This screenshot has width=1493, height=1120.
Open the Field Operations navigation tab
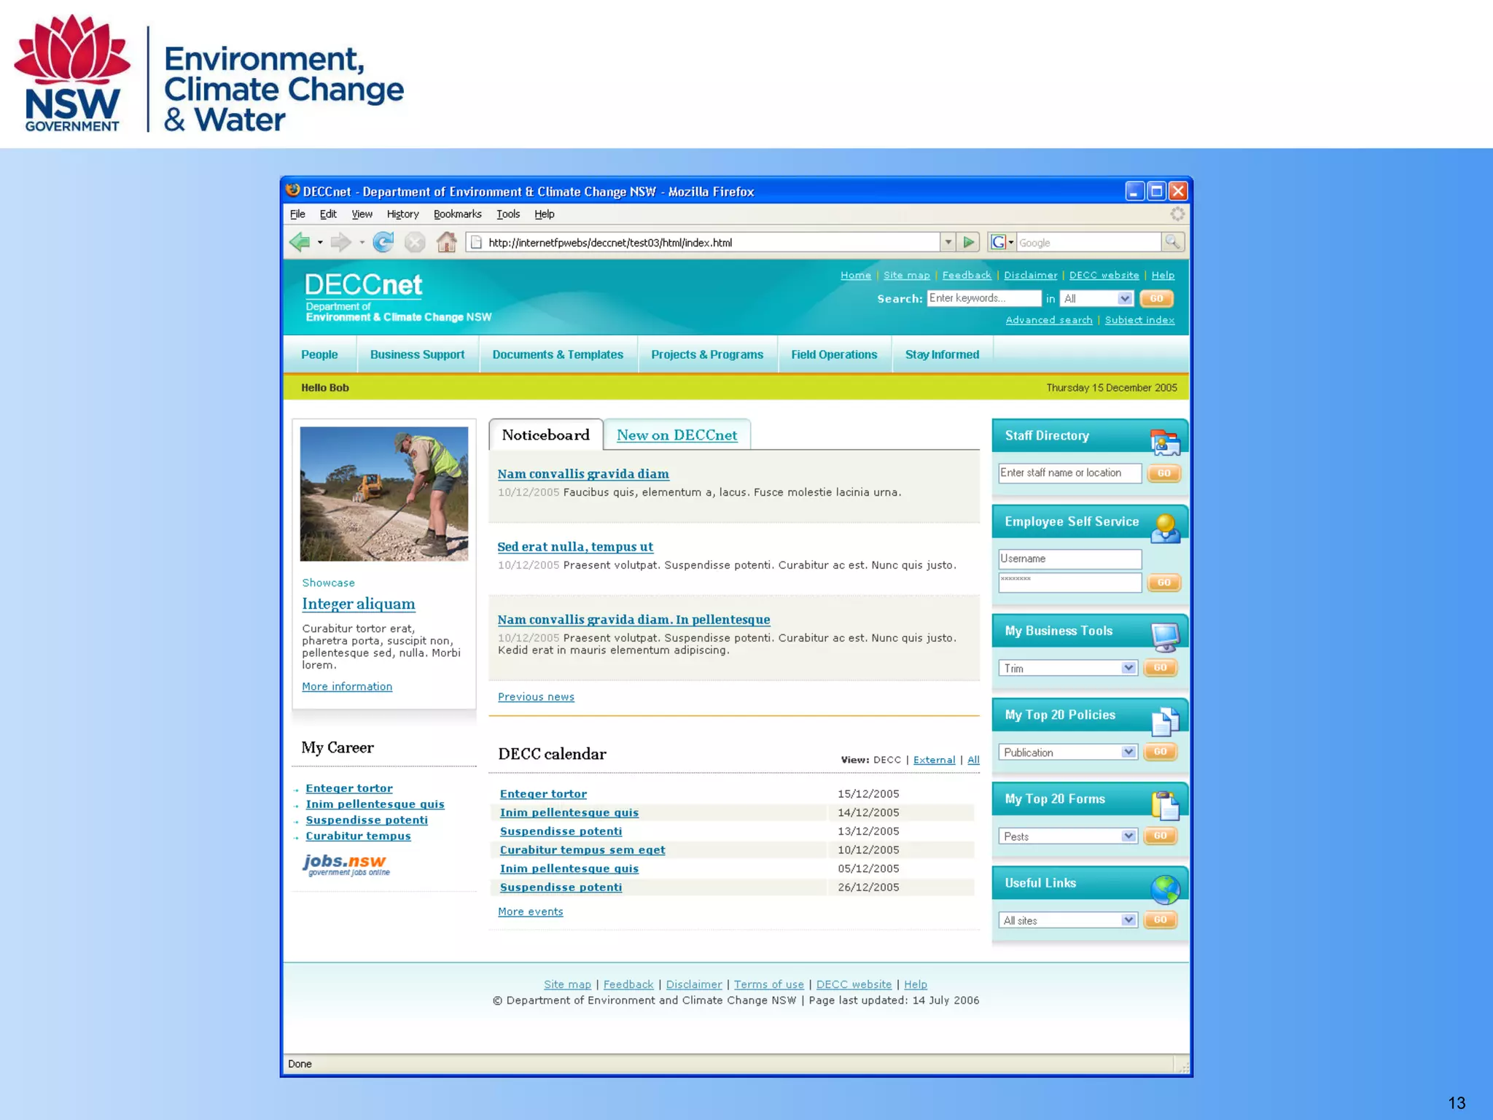tap(834, 355)
